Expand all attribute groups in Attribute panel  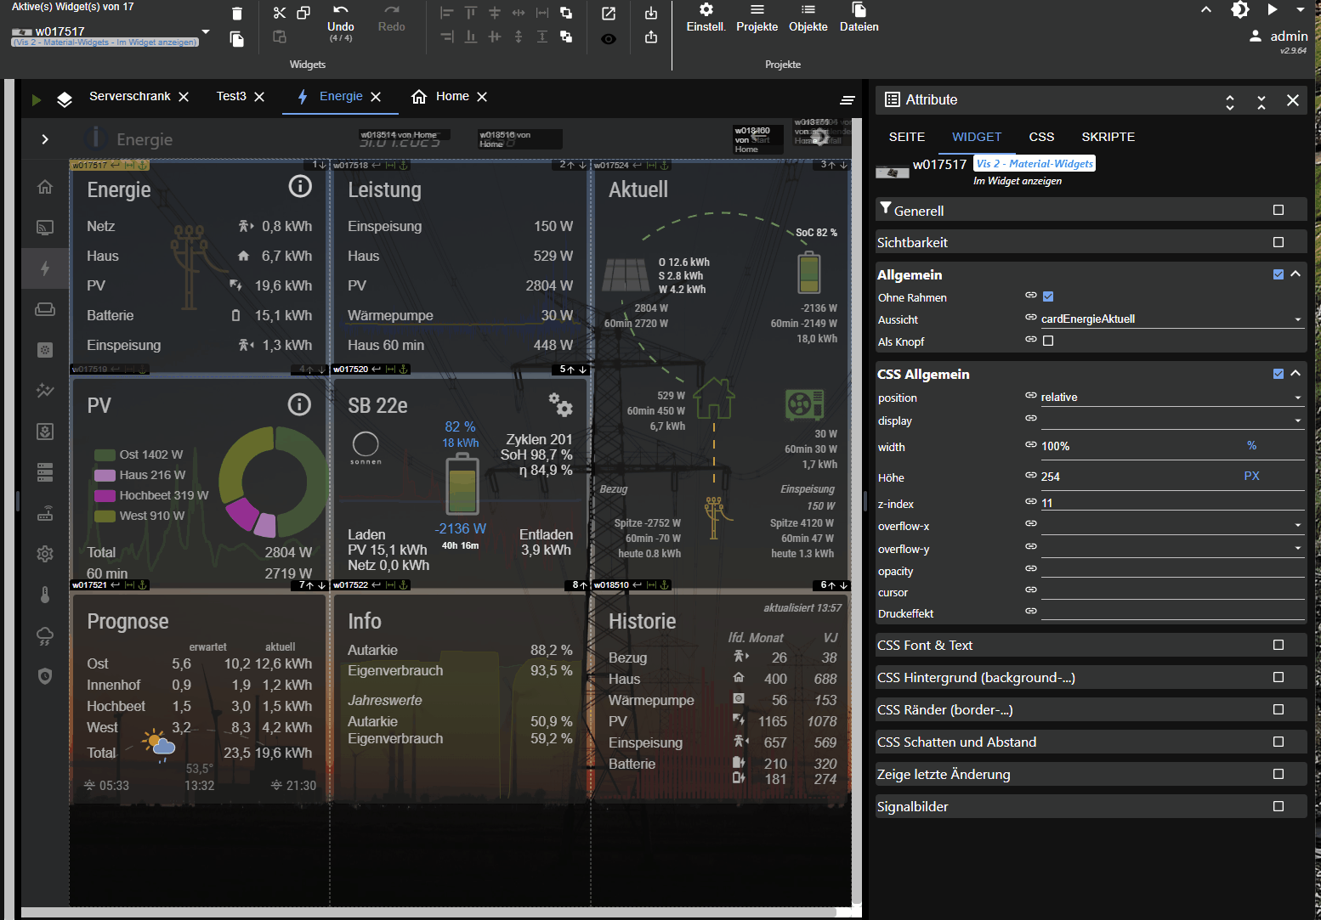coord(1229,102)
